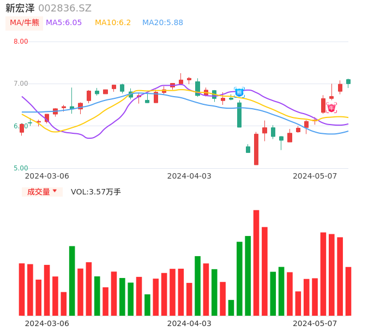Click the 2024-04-03 date label under price chart
This screenshot has height=331, width=374.
[x=189, y=176]
